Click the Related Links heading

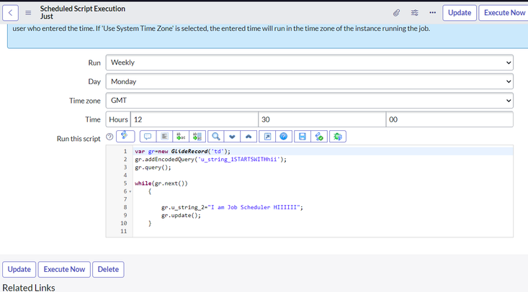point(29,288)
